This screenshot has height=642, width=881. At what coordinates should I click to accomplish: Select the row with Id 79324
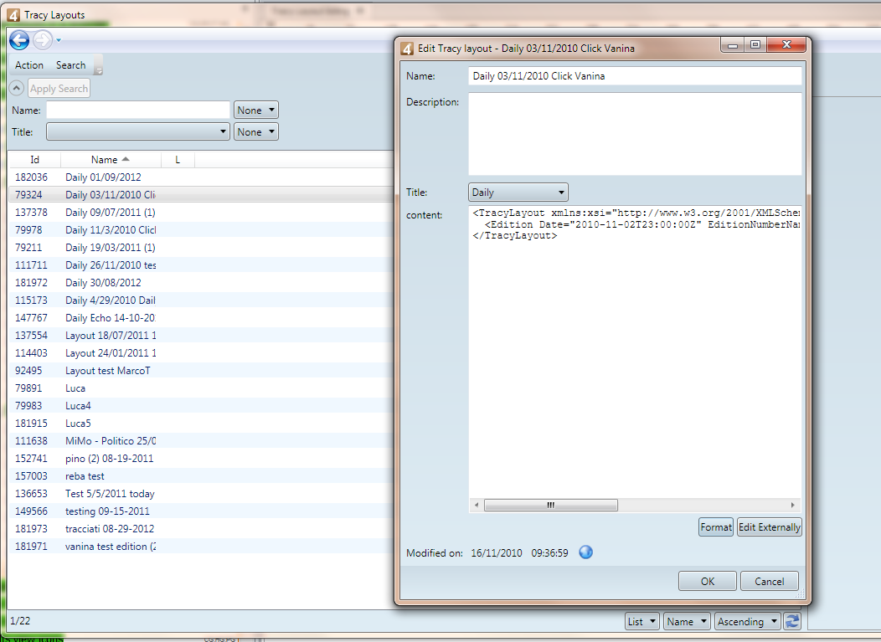coord(201,195)
